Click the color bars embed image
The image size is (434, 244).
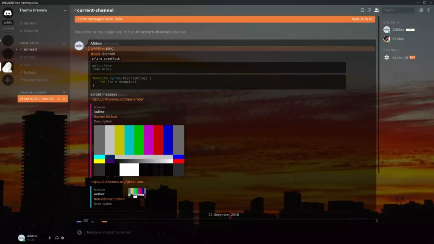tap(139, 150)
